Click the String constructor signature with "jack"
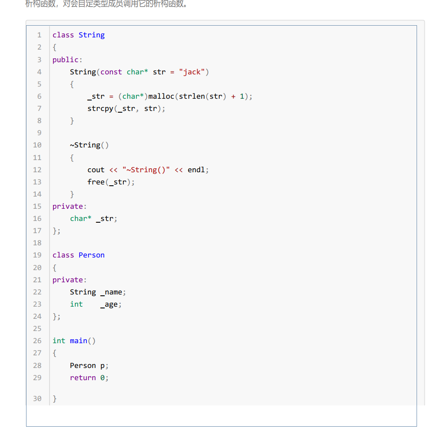427x428 pixels. [x=139, y=72]
